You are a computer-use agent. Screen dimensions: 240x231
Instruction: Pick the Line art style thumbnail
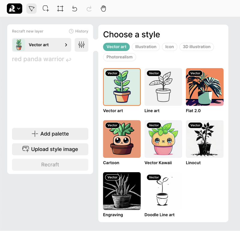163,87
